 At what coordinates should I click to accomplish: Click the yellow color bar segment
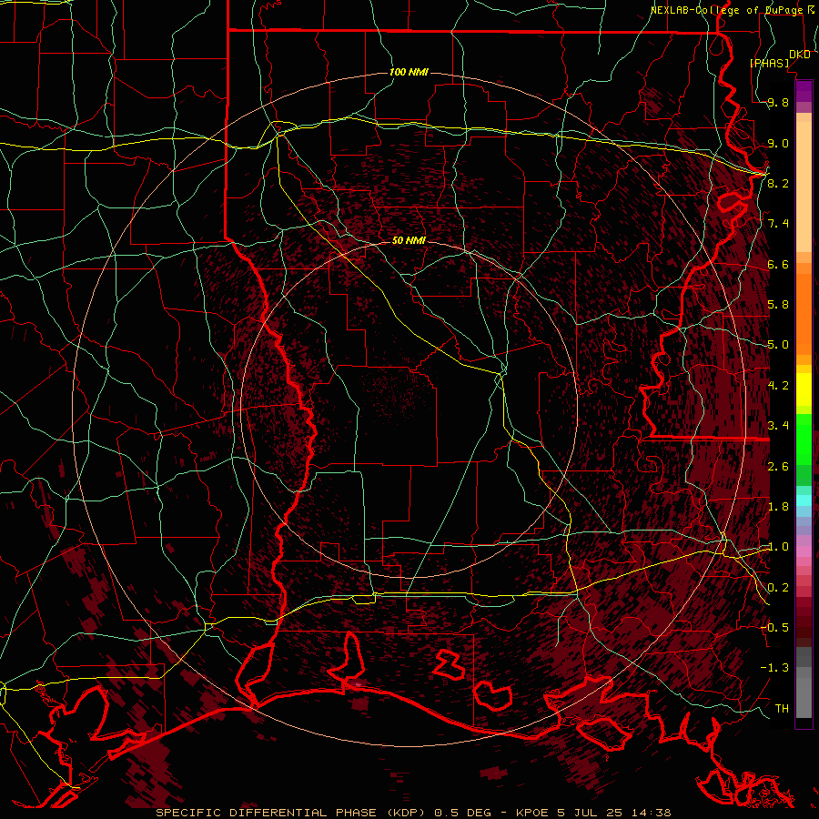(x=804, y=389)
